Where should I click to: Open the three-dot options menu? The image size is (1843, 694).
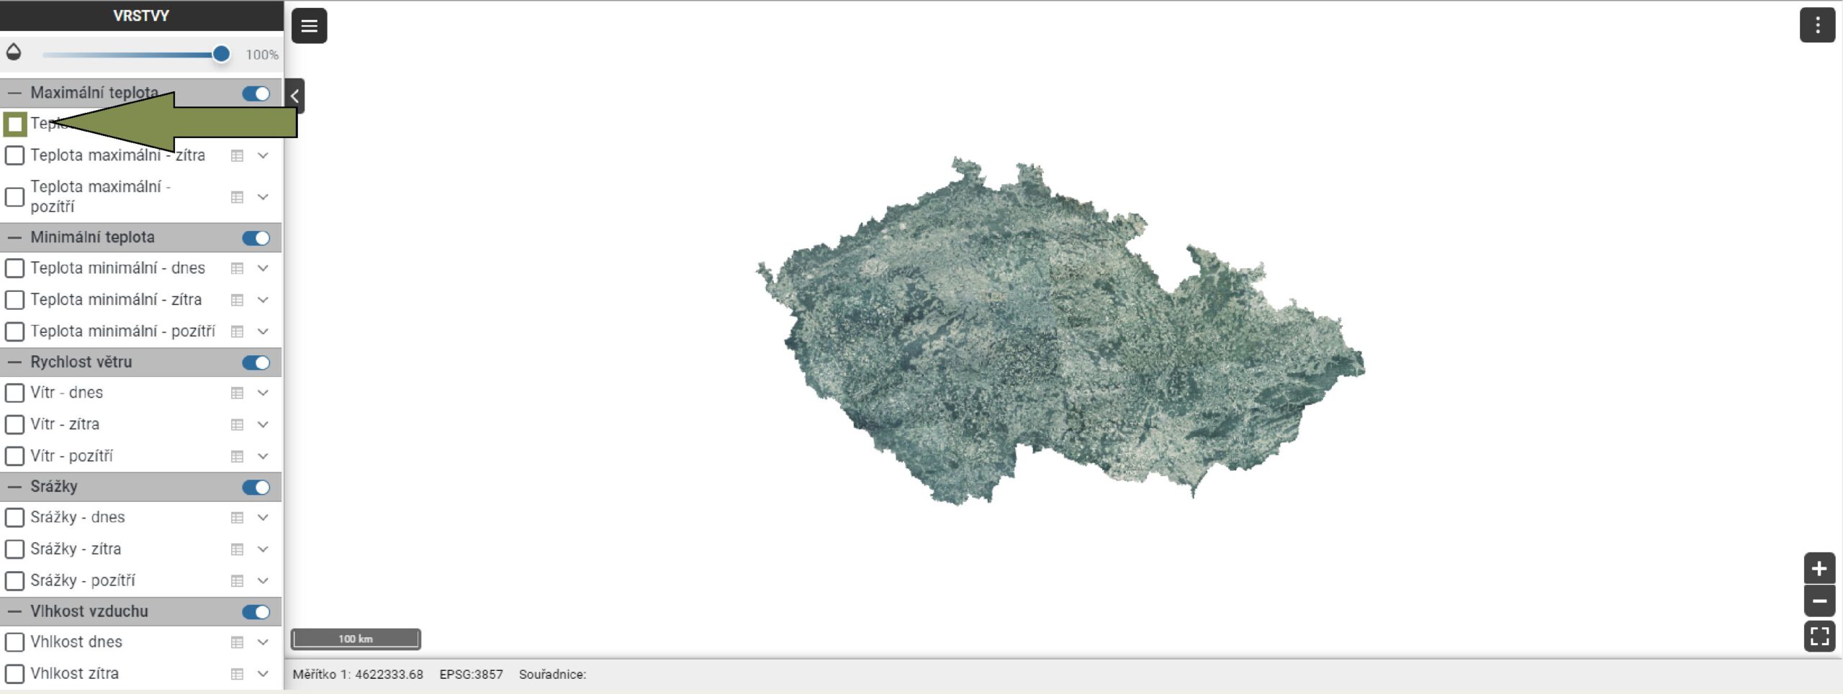coord(1816,26)
